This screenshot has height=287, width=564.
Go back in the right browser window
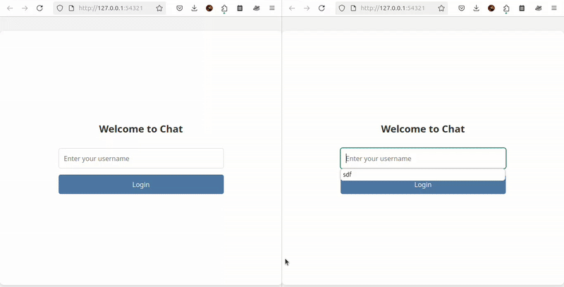click(292, 8)
